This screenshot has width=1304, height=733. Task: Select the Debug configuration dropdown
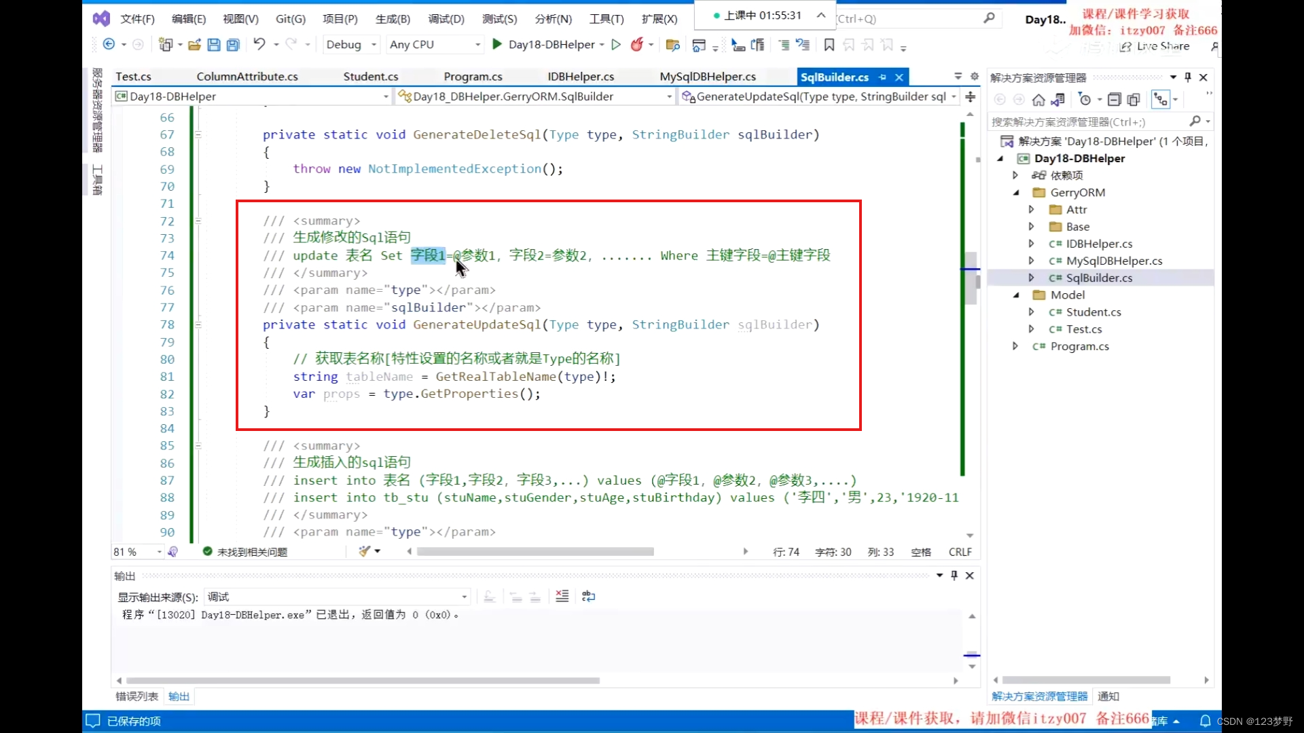350,44
